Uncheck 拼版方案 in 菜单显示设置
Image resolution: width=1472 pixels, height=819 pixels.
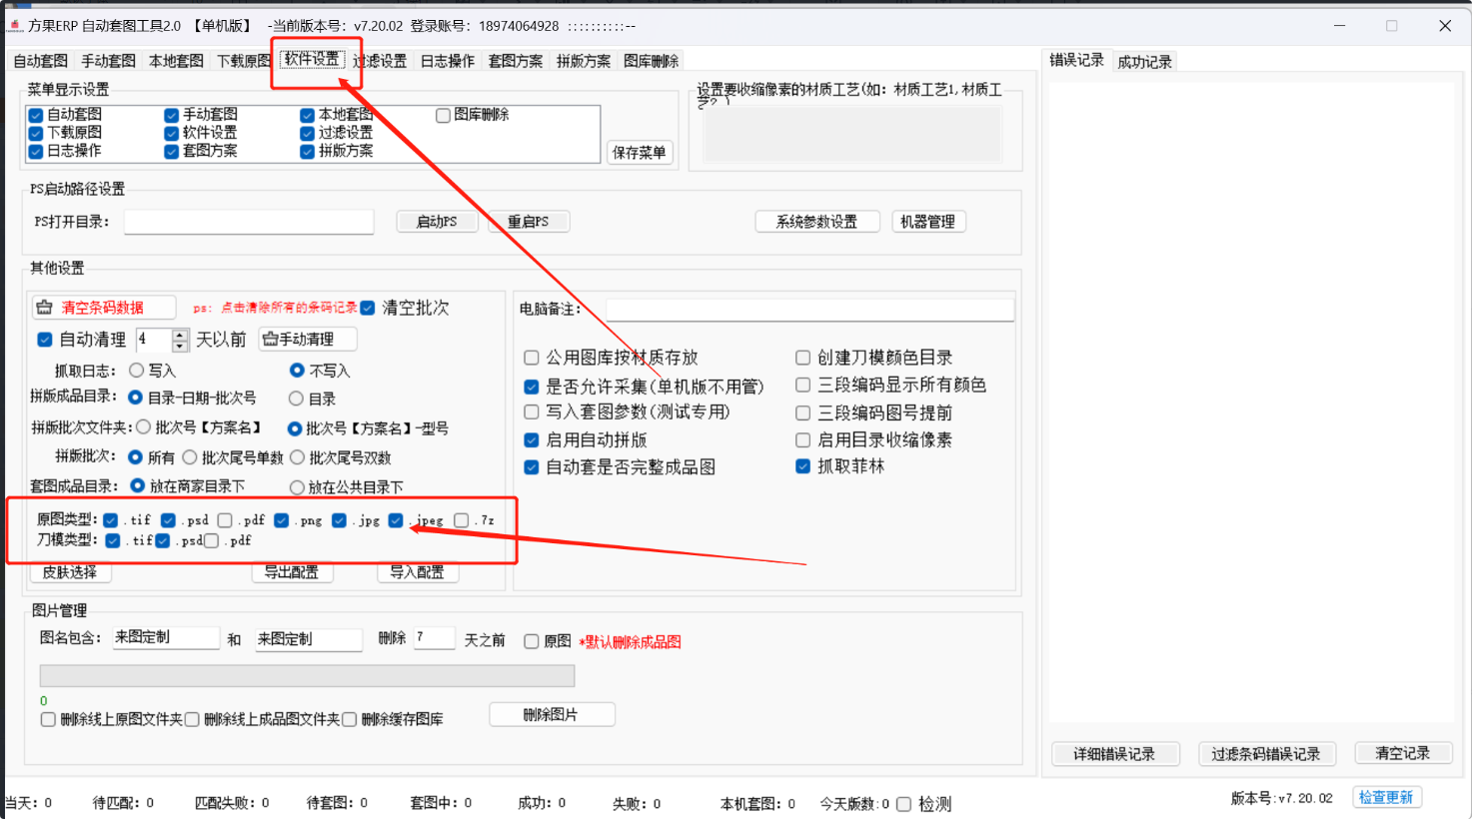tap(308, 151)
